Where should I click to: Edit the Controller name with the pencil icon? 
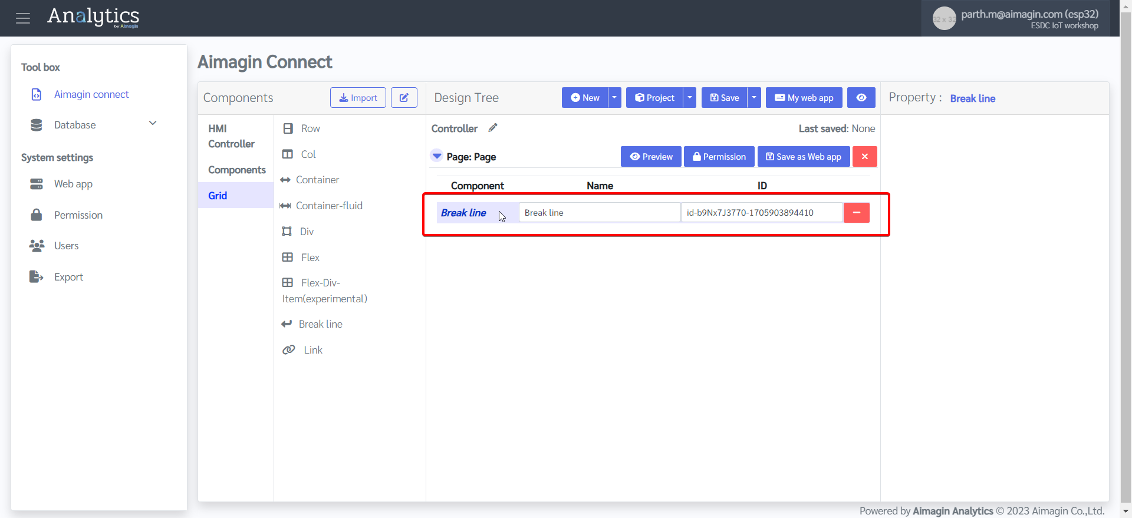coord(493,128)
